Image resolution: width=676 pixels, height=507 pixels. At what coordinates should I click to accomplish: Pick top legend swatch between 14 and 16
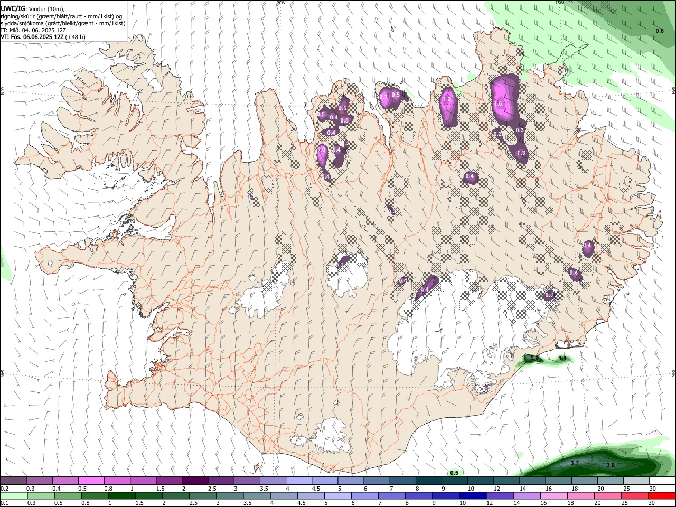pyautogui.click(x=531, y=481)
